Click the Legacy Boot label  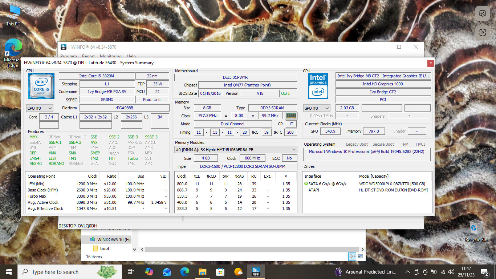[x=357, y=144]
